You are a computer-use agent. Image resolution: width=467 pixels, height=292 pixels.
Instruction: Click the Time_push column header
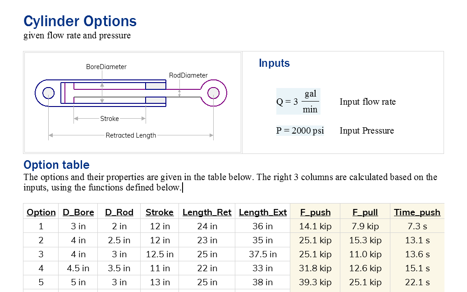tap(417, 212)
